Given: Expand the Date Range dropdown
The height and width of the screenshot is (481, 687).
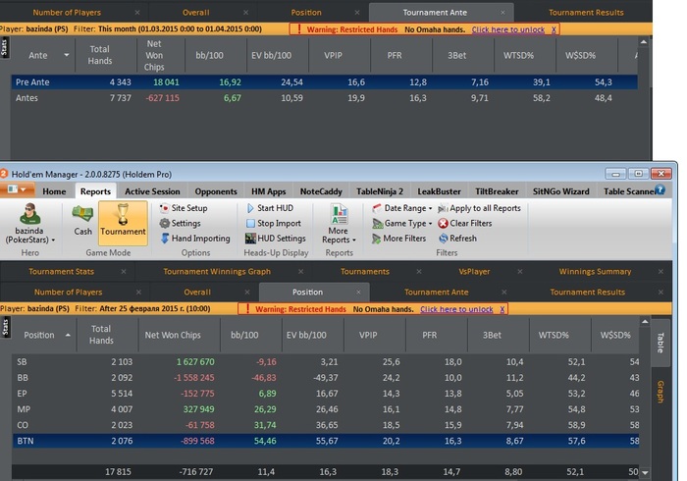Looking at the screenshot, I should click(x=402, y=208).
